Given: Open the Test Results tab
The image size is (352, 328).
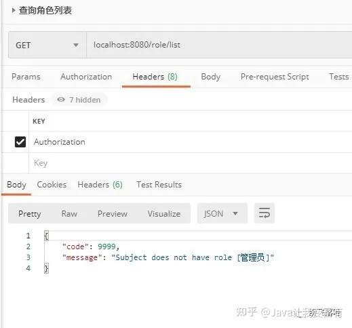Looking at the screenshot, I should [x=159, y=185].
